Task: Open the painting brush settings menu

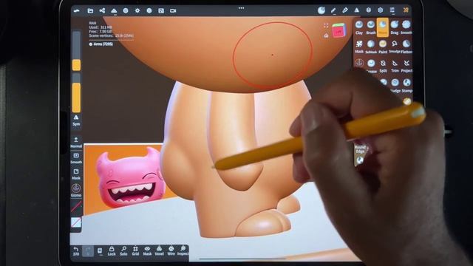Action: tap(345, 10)
